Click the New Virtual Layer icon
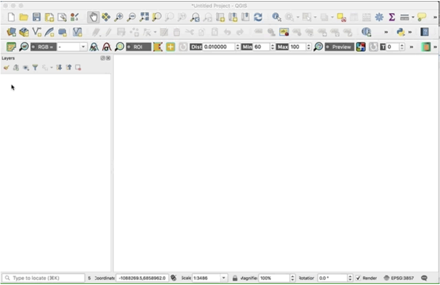This screenshot has width=440, height=285. click(x=77, y=32)
